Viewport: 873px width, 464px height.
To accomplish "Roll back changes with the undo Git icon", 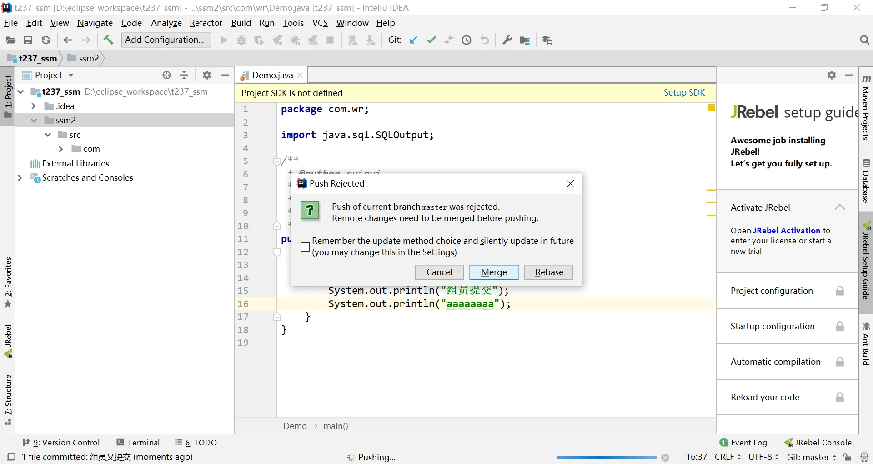I will [x=485, y=40].
